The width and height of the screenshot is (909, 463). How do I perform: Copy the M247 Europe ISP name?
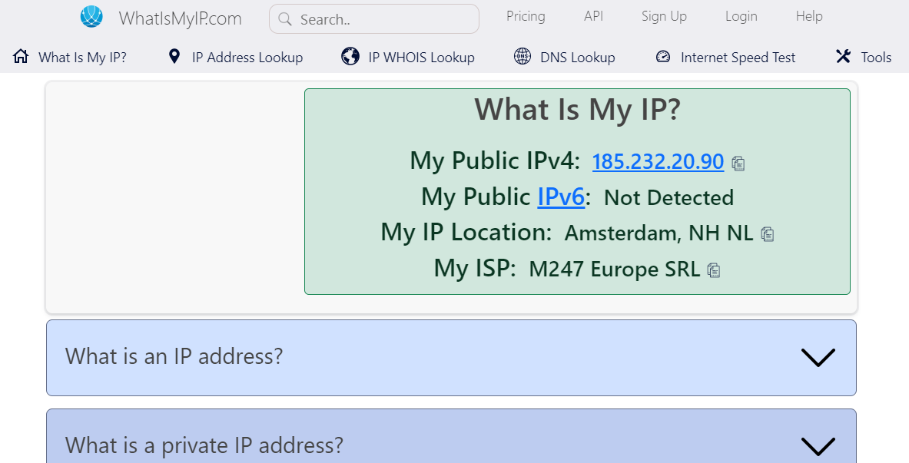click(714, 270)
